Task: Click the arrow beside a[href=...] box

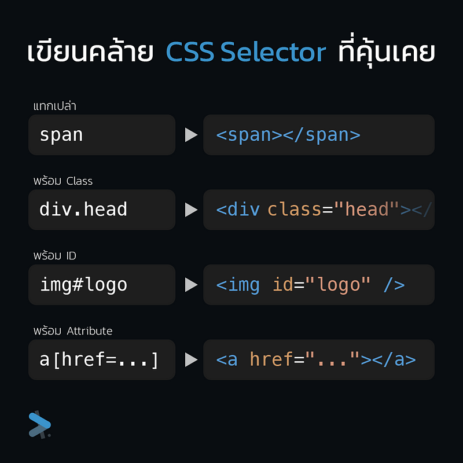Action: (x=191, y=359)
